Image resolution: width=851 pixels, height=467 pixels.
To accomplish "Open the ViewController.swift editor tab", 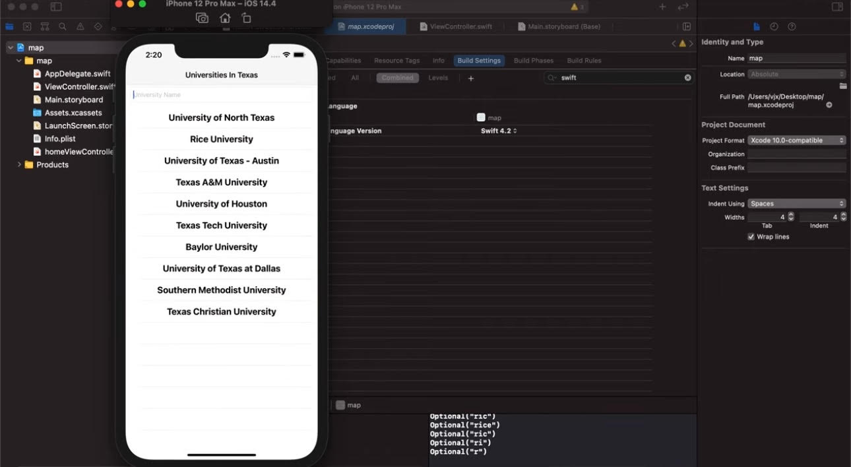I will (460, 26).
